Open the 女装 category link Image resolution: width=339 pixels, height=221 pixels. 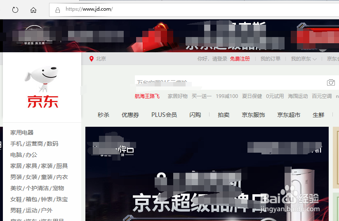pos(31,177)
